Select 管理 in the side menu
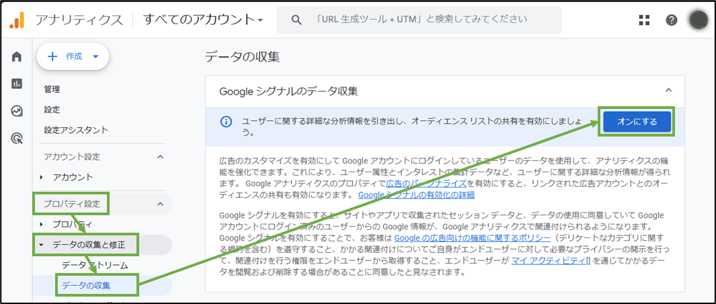Screen dimensions: 716x304 tap(52, 89)
